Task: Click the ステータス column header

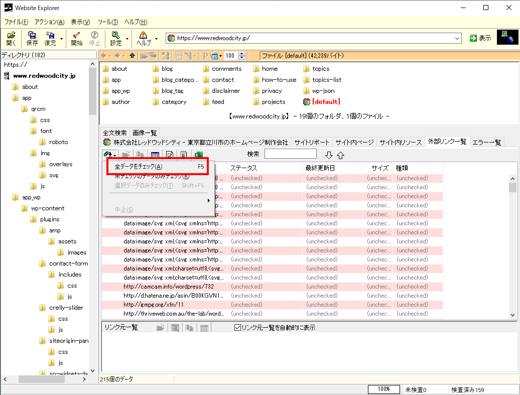Action: [x=265, y=168]
